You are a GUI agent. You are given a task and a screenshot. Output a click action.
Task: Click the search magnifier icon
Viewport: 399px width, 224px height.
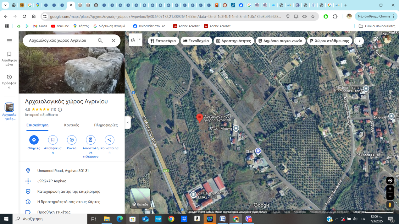(x=100, y=40)
